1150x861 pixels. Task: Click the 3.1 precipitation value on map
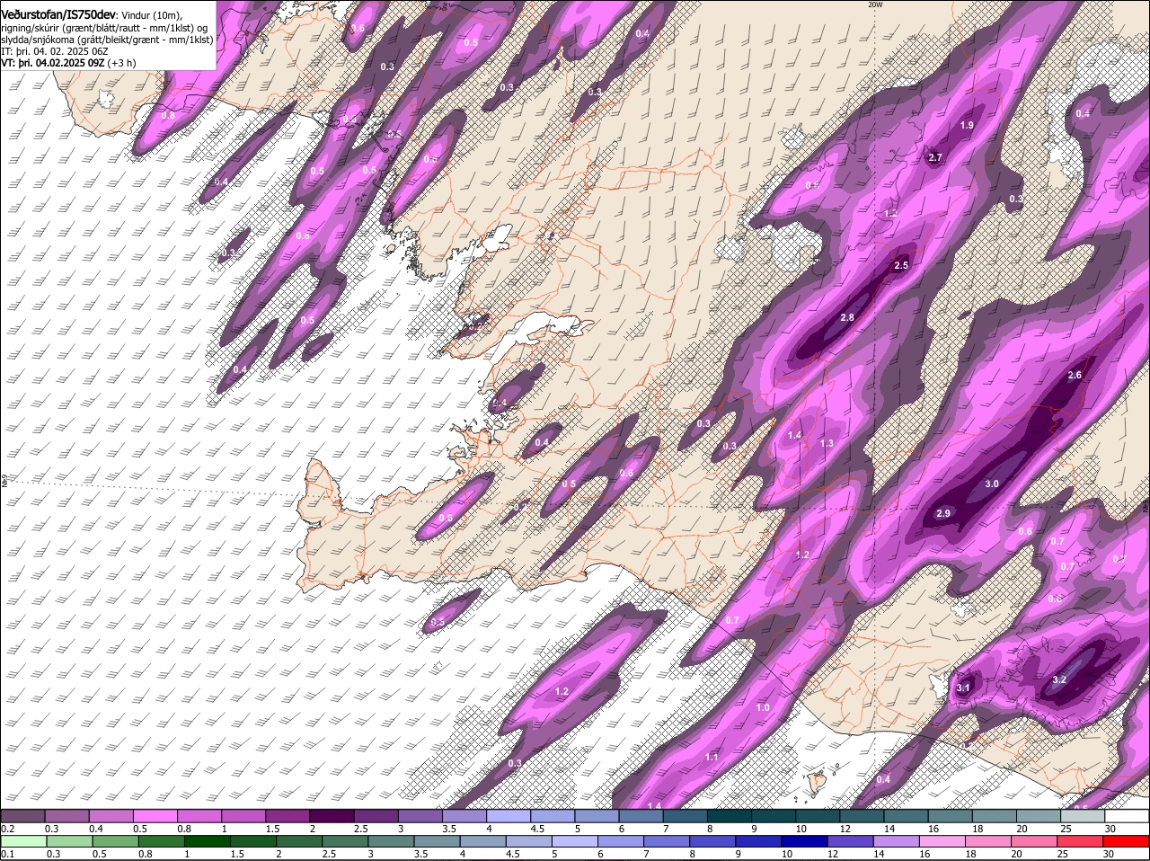click(963, 688)
